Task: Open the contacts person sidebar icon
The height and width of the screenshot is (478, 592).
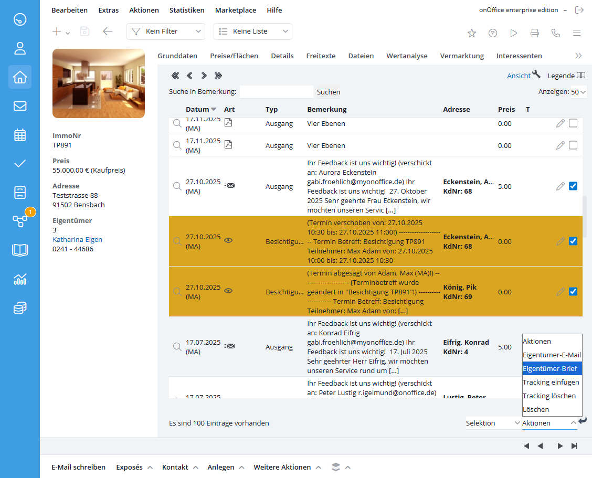Action: [x=19, y=48]
